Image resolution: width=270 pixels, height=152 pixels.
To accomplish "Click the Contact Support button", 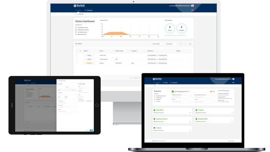I will click(231, 141).
